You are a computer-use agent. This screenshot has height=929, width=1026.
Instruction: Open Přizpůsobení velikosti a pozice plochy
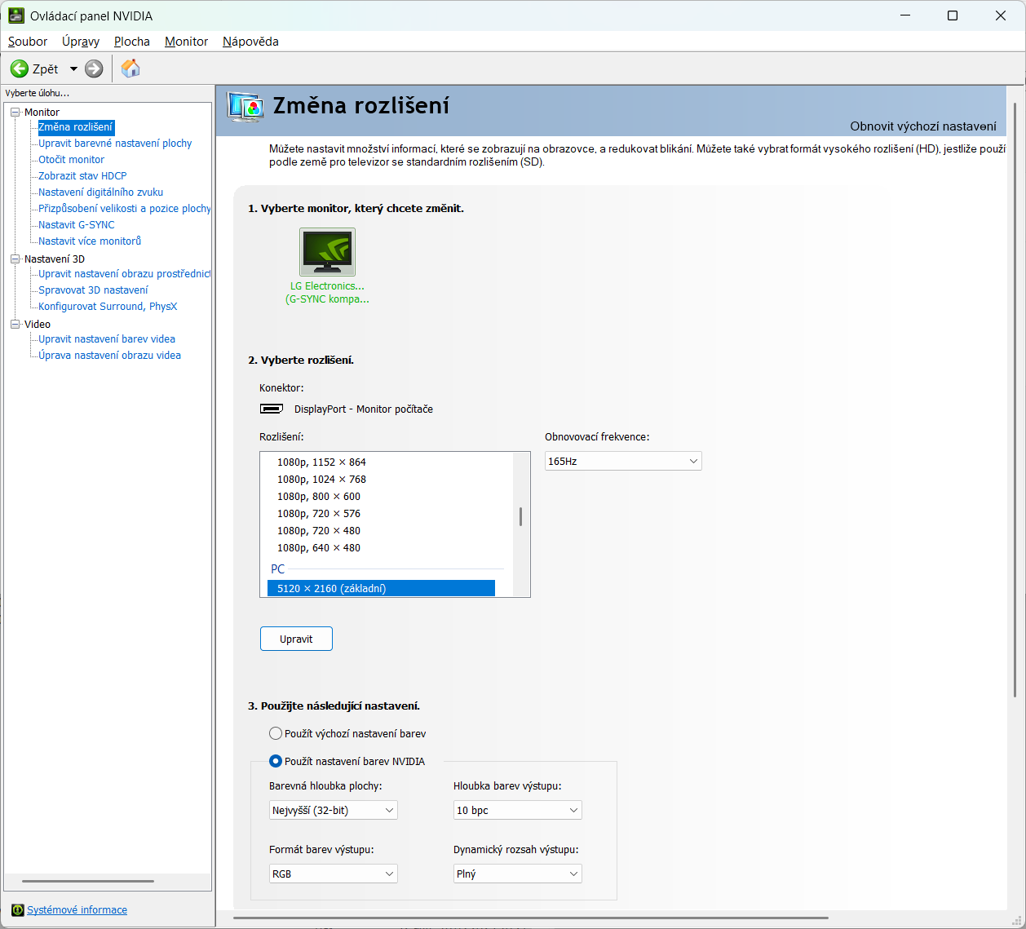(124, 209)
